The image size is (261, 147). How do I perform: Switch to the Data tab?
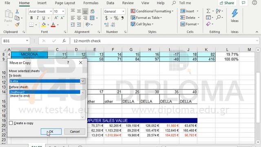pos(110,3)
